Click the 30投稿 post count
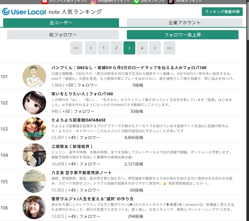This screenshot has height=221, width=249. [x=137, y=111]
